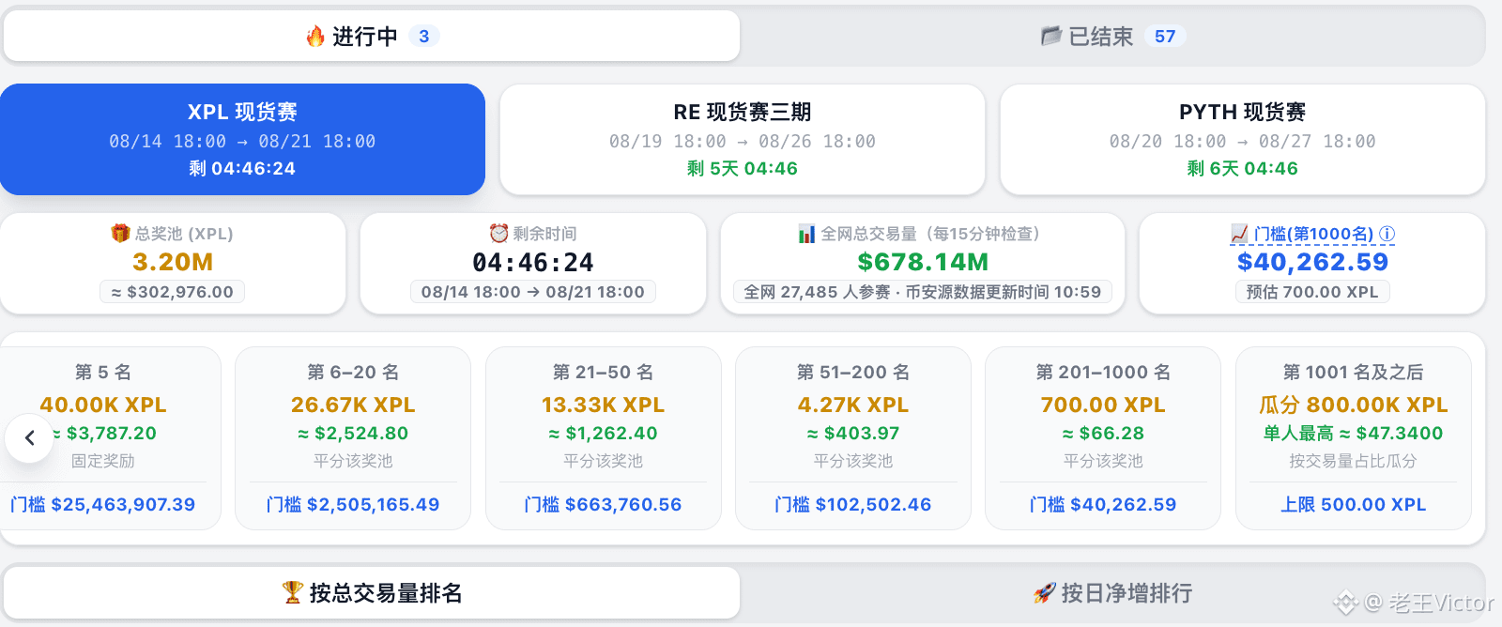
Task: Click the trend chart icon next to 门槛(第1000名)
Action: point(1239,233)
